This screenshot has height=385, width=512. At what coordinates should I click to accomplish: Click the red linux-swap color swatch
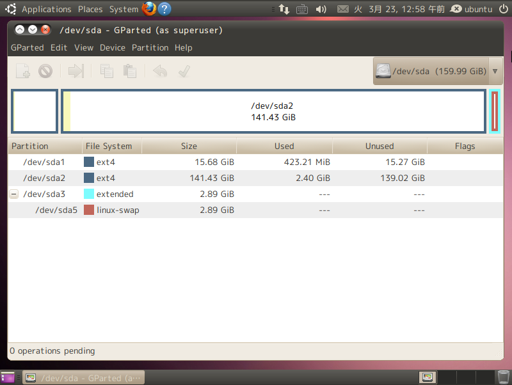tap(89, 210)
